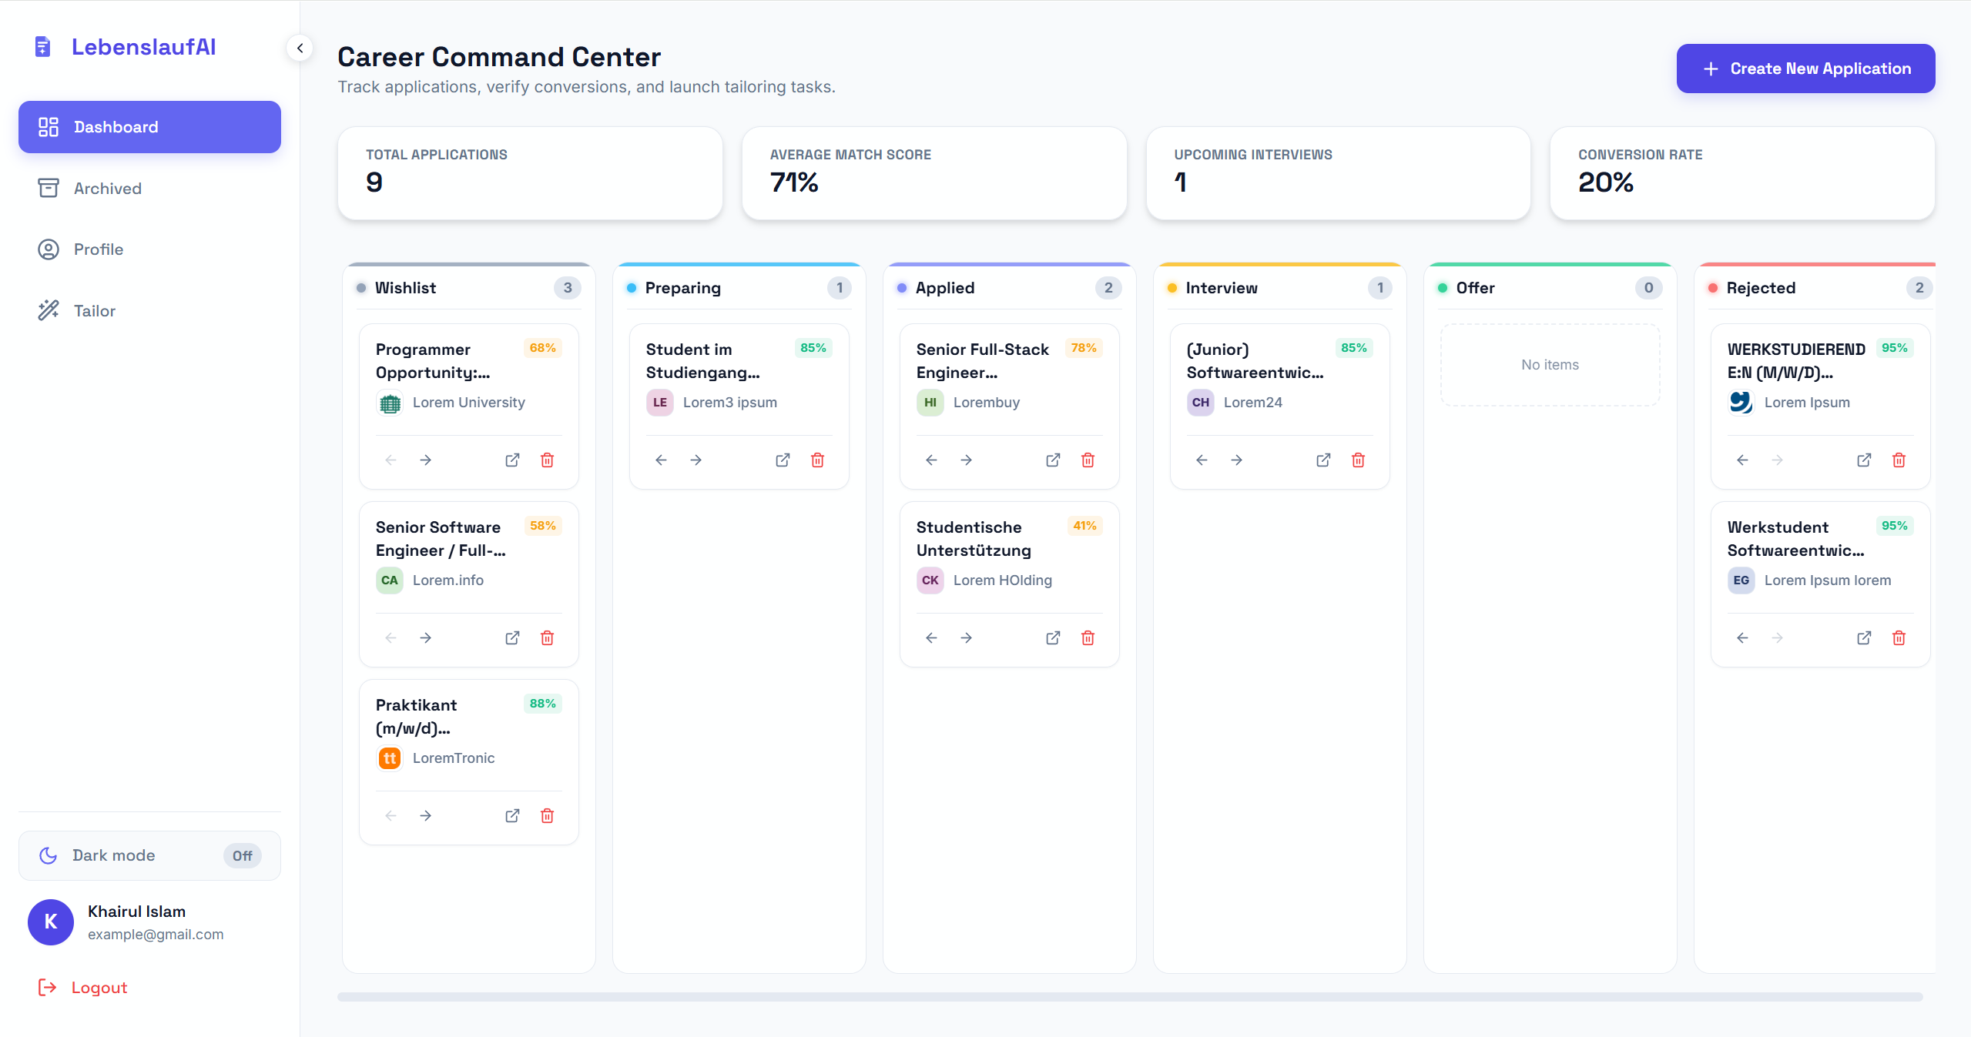This screenshot has height=1037, width=1971.
Task: Open the Archived section
Action: click(149, 189)
